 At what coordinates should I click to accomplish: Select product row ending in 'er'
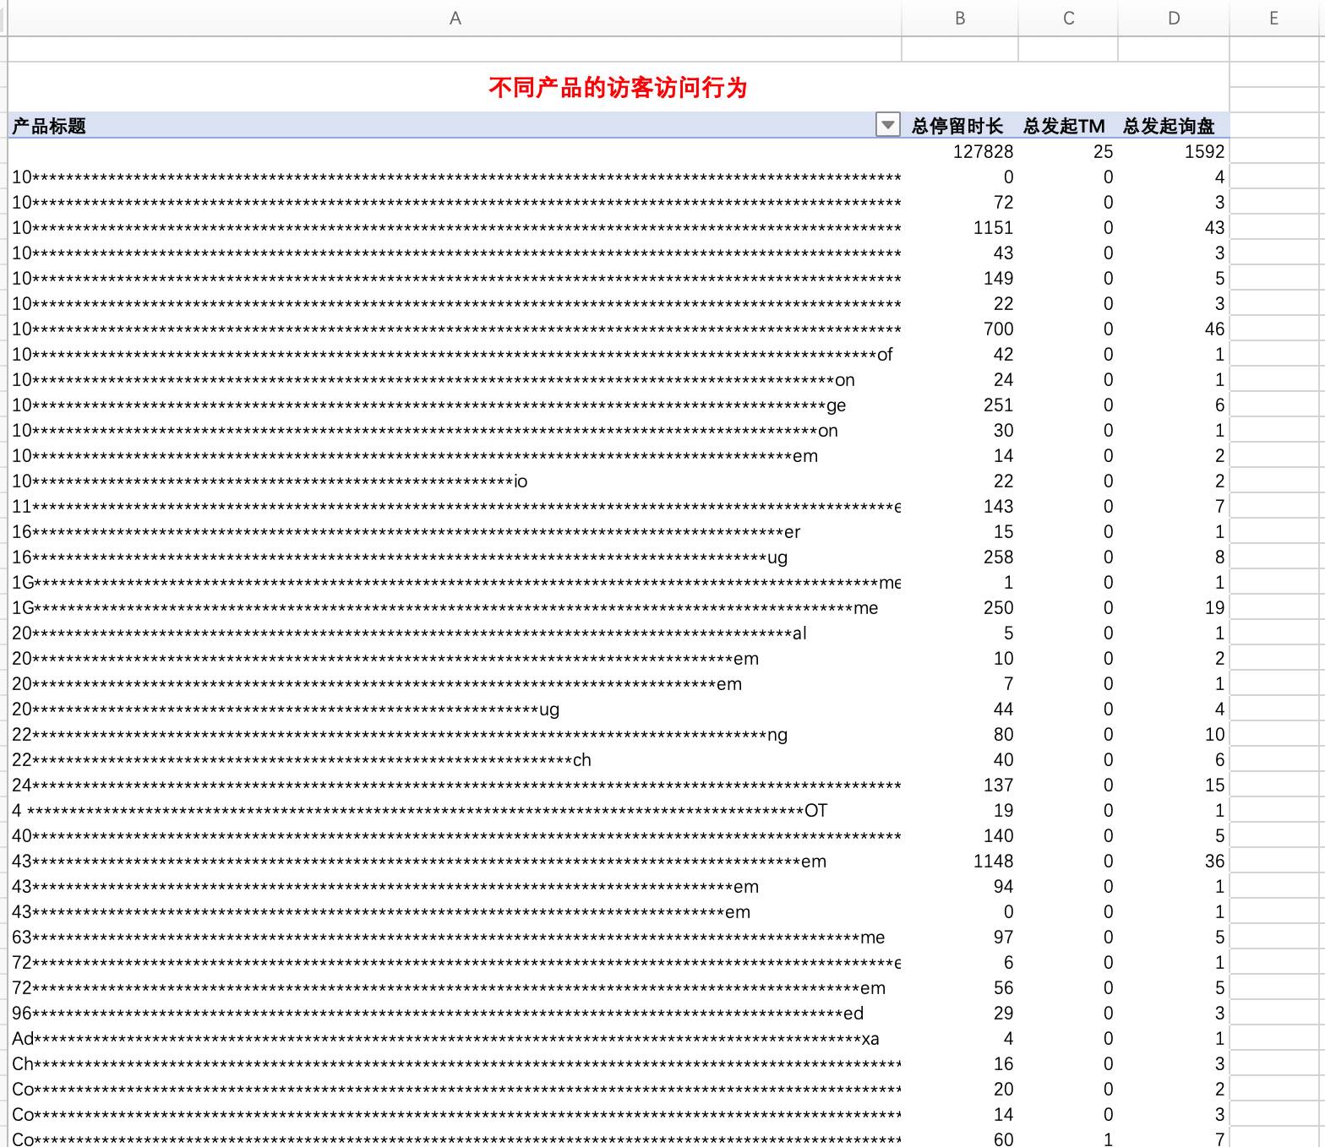455,531
